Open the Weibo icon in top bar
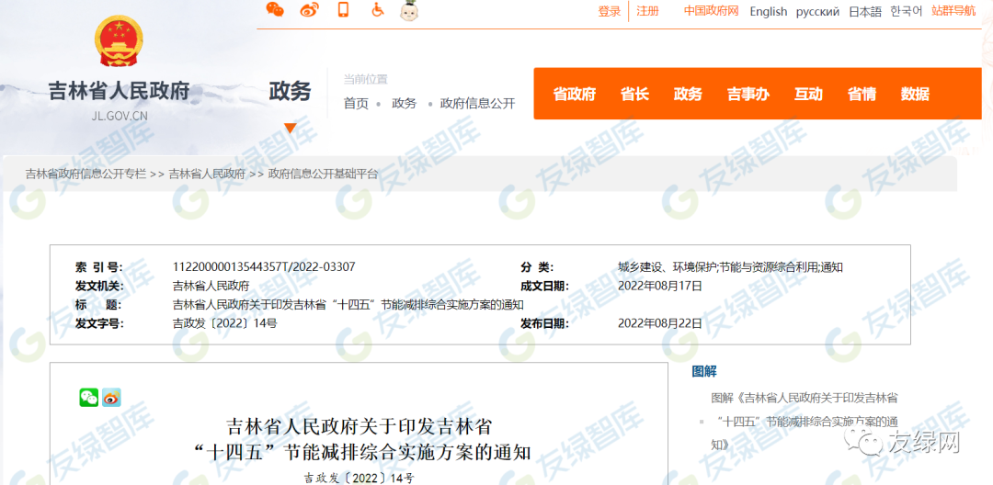 (x=310, y=10)
